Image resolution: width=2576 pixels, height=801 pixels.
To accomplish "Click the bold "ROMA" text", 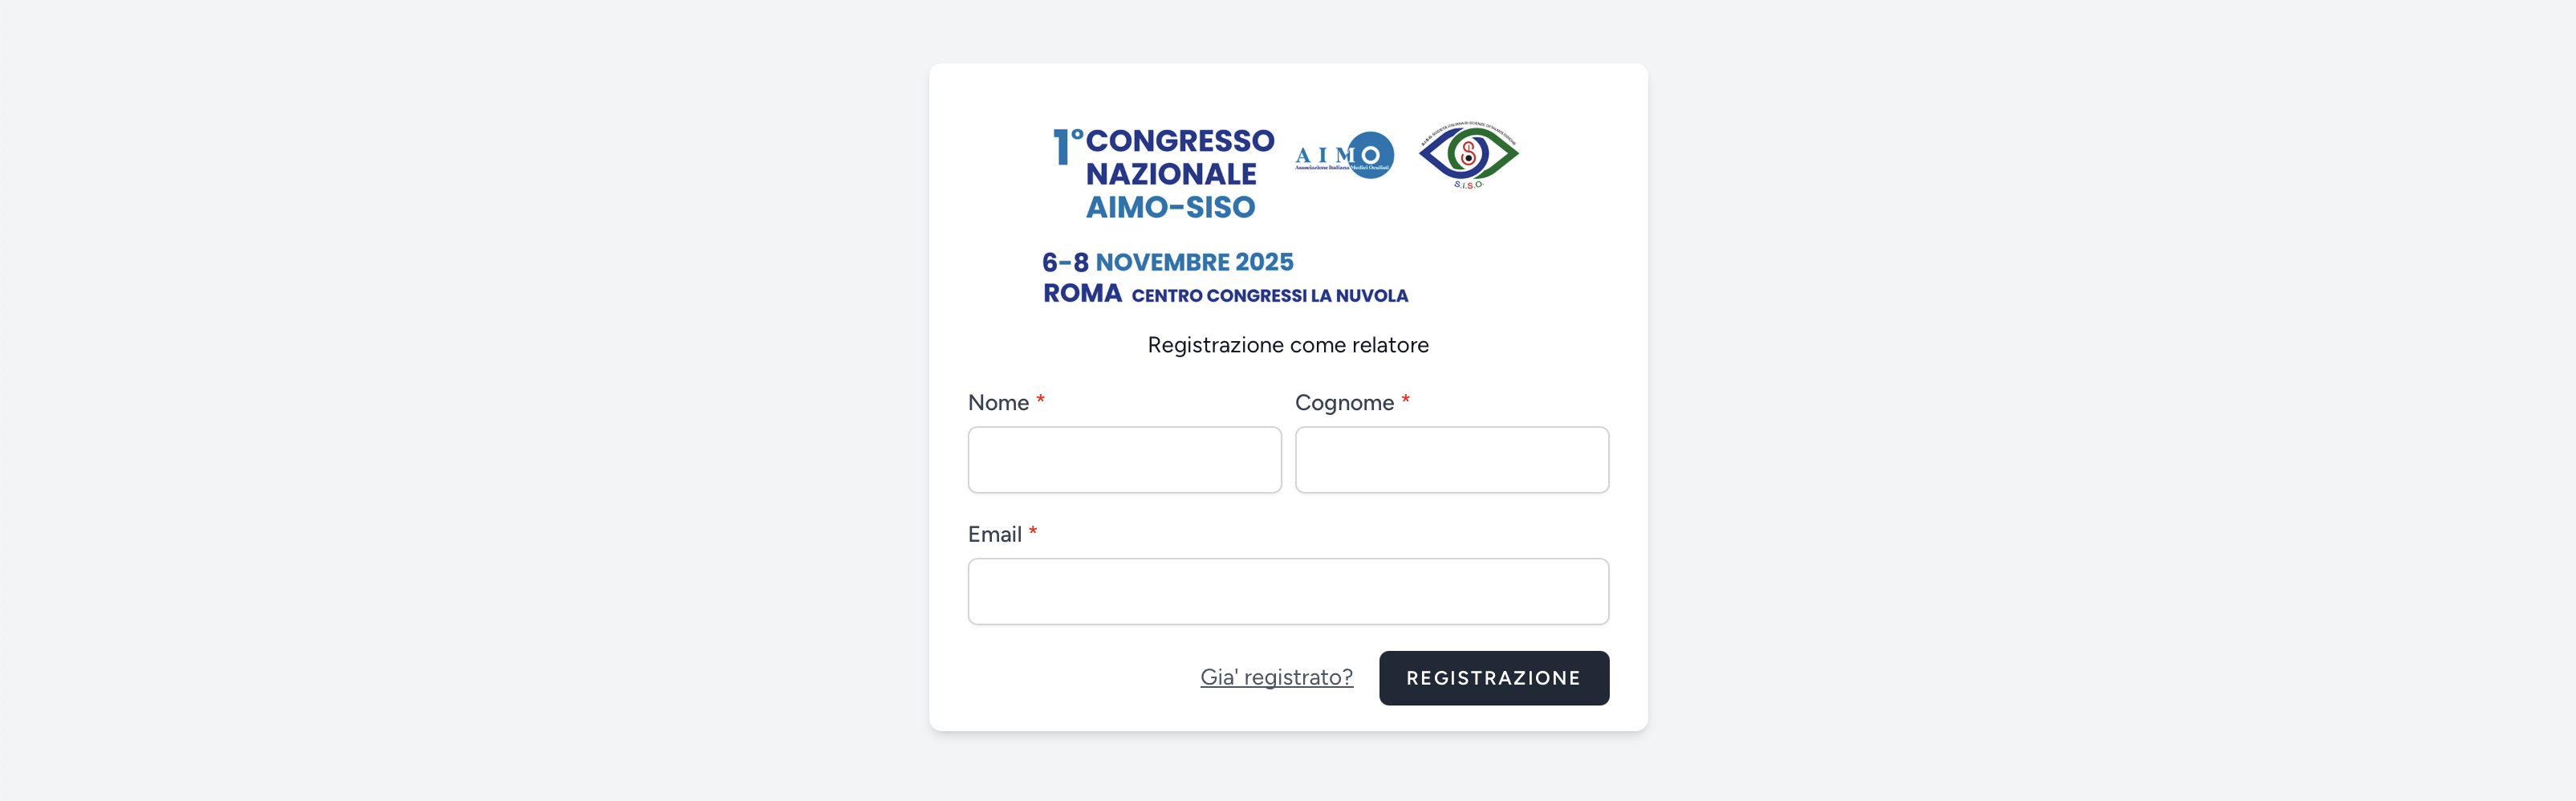I will pos(1082,293).
